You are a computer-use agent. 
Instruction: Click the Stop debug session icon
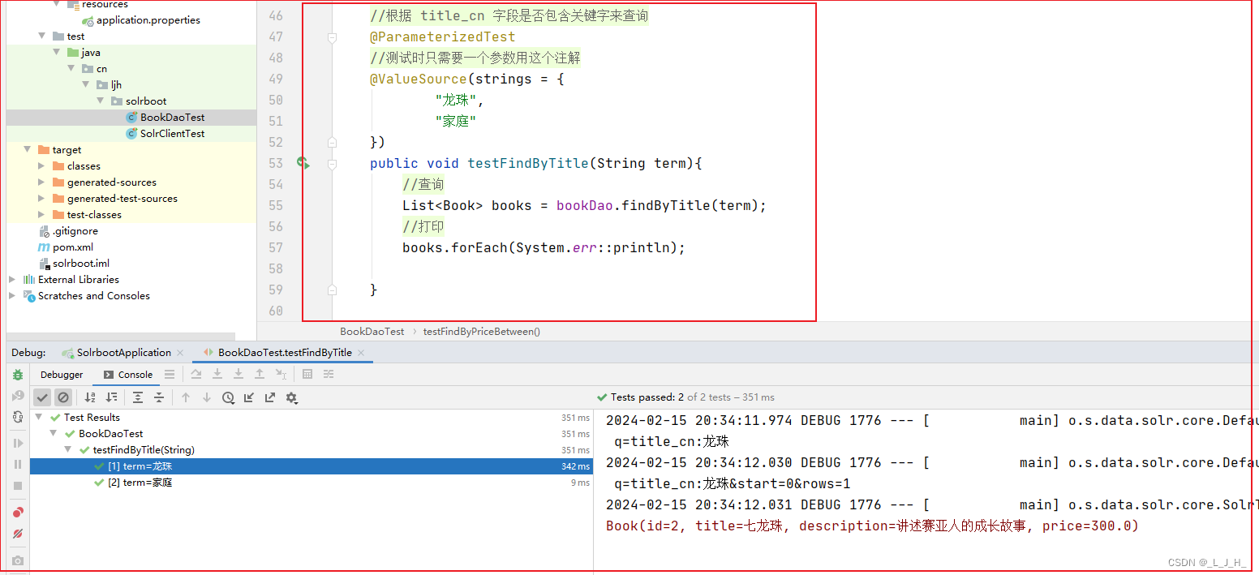pos(18,483)
